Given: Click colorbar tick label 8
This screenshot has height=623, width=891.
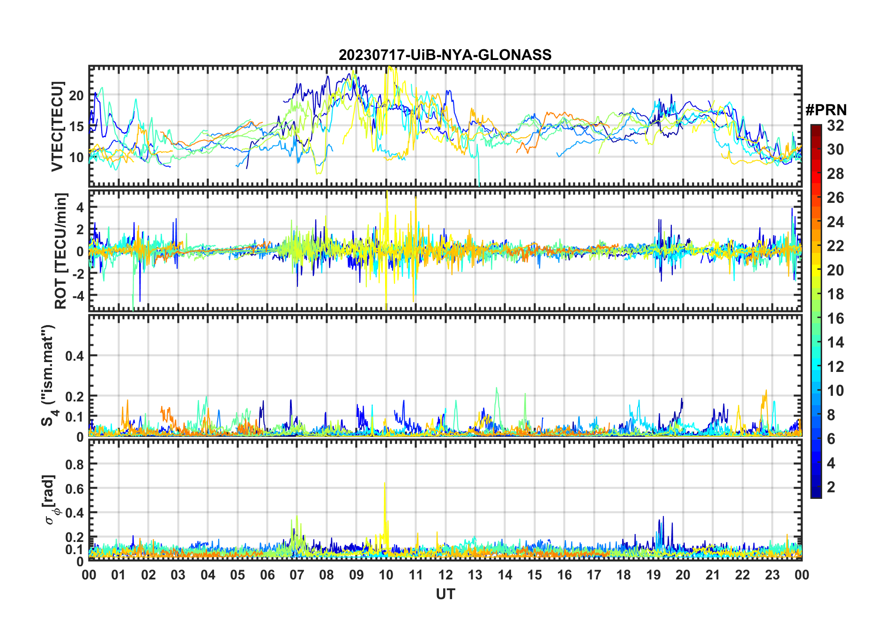Looking at the screenshot, I should tap(831, 415).
